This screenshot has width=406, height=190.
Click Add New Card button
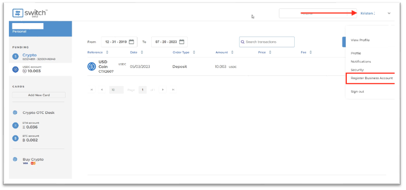click(39, 95)
